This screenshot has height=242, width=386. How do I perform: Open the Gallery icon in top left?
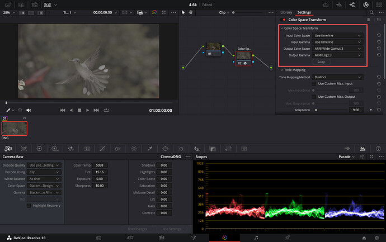(x=8, y=4)
